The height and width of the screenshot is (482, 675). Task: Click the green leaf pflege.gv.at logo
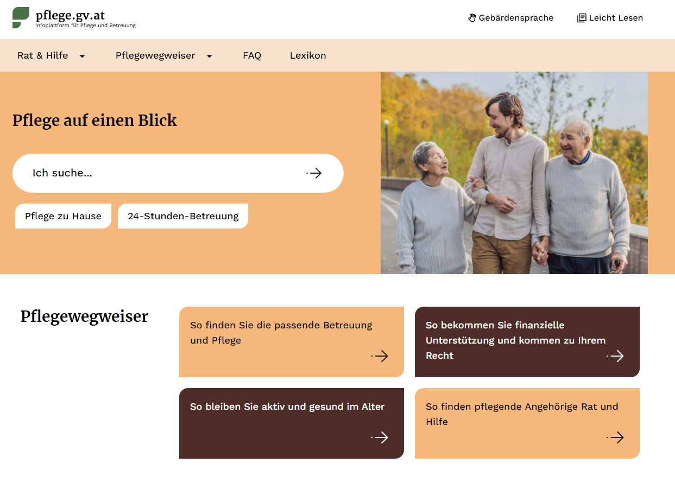(21, 17)
